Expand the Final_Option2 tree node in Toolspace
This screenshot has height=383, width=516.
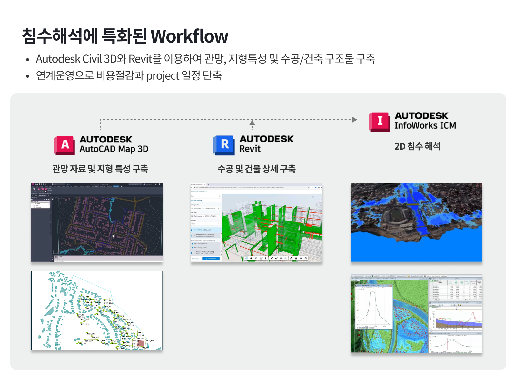(x=32, y=204)
